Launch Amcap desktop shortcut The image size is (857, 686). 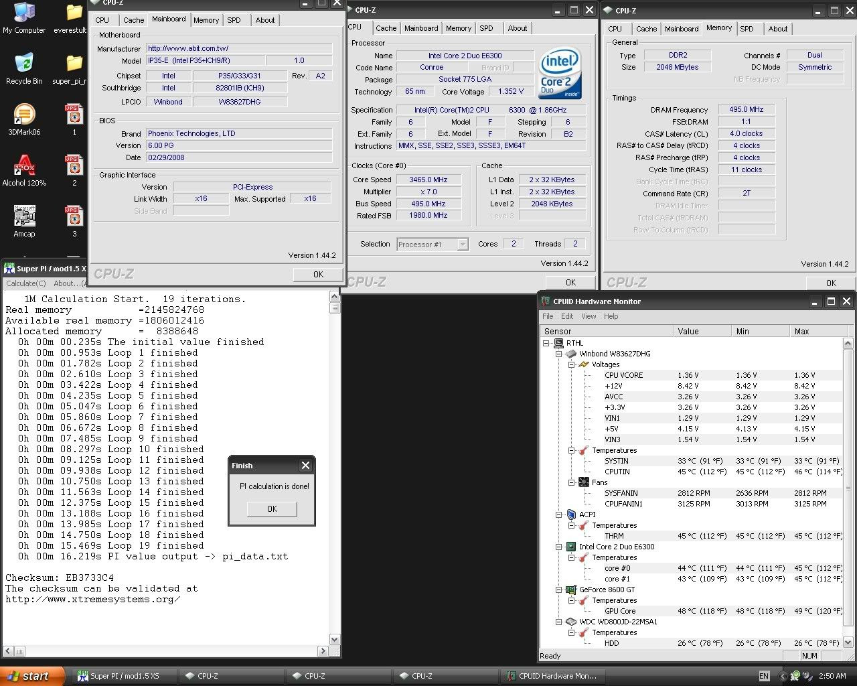tap(24, 222)
